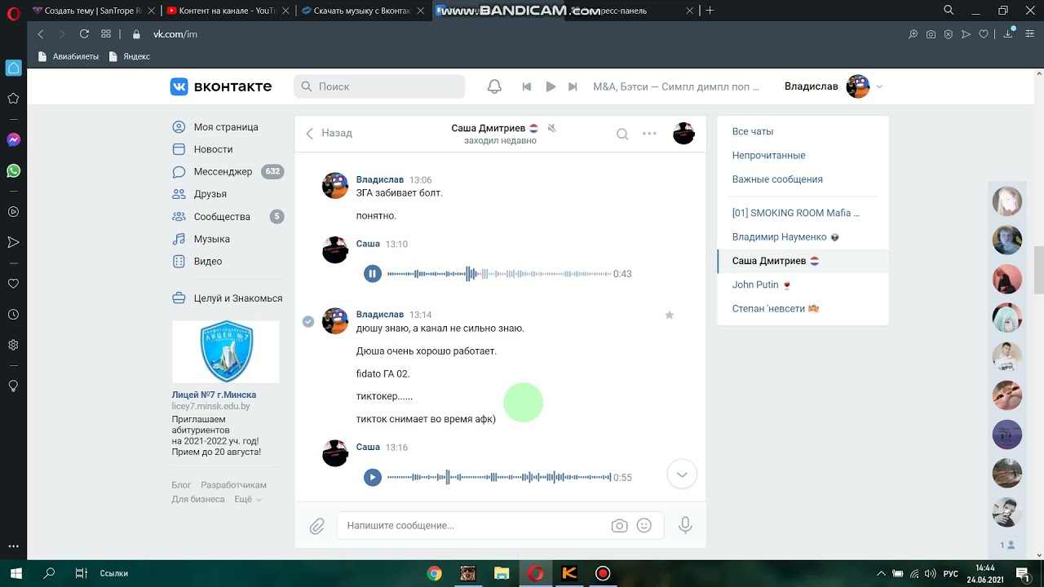Viewport: 1044px width, 587px height.
Task: Open Лицей №7 г.Минска ad link
Action: pos(214,395)
